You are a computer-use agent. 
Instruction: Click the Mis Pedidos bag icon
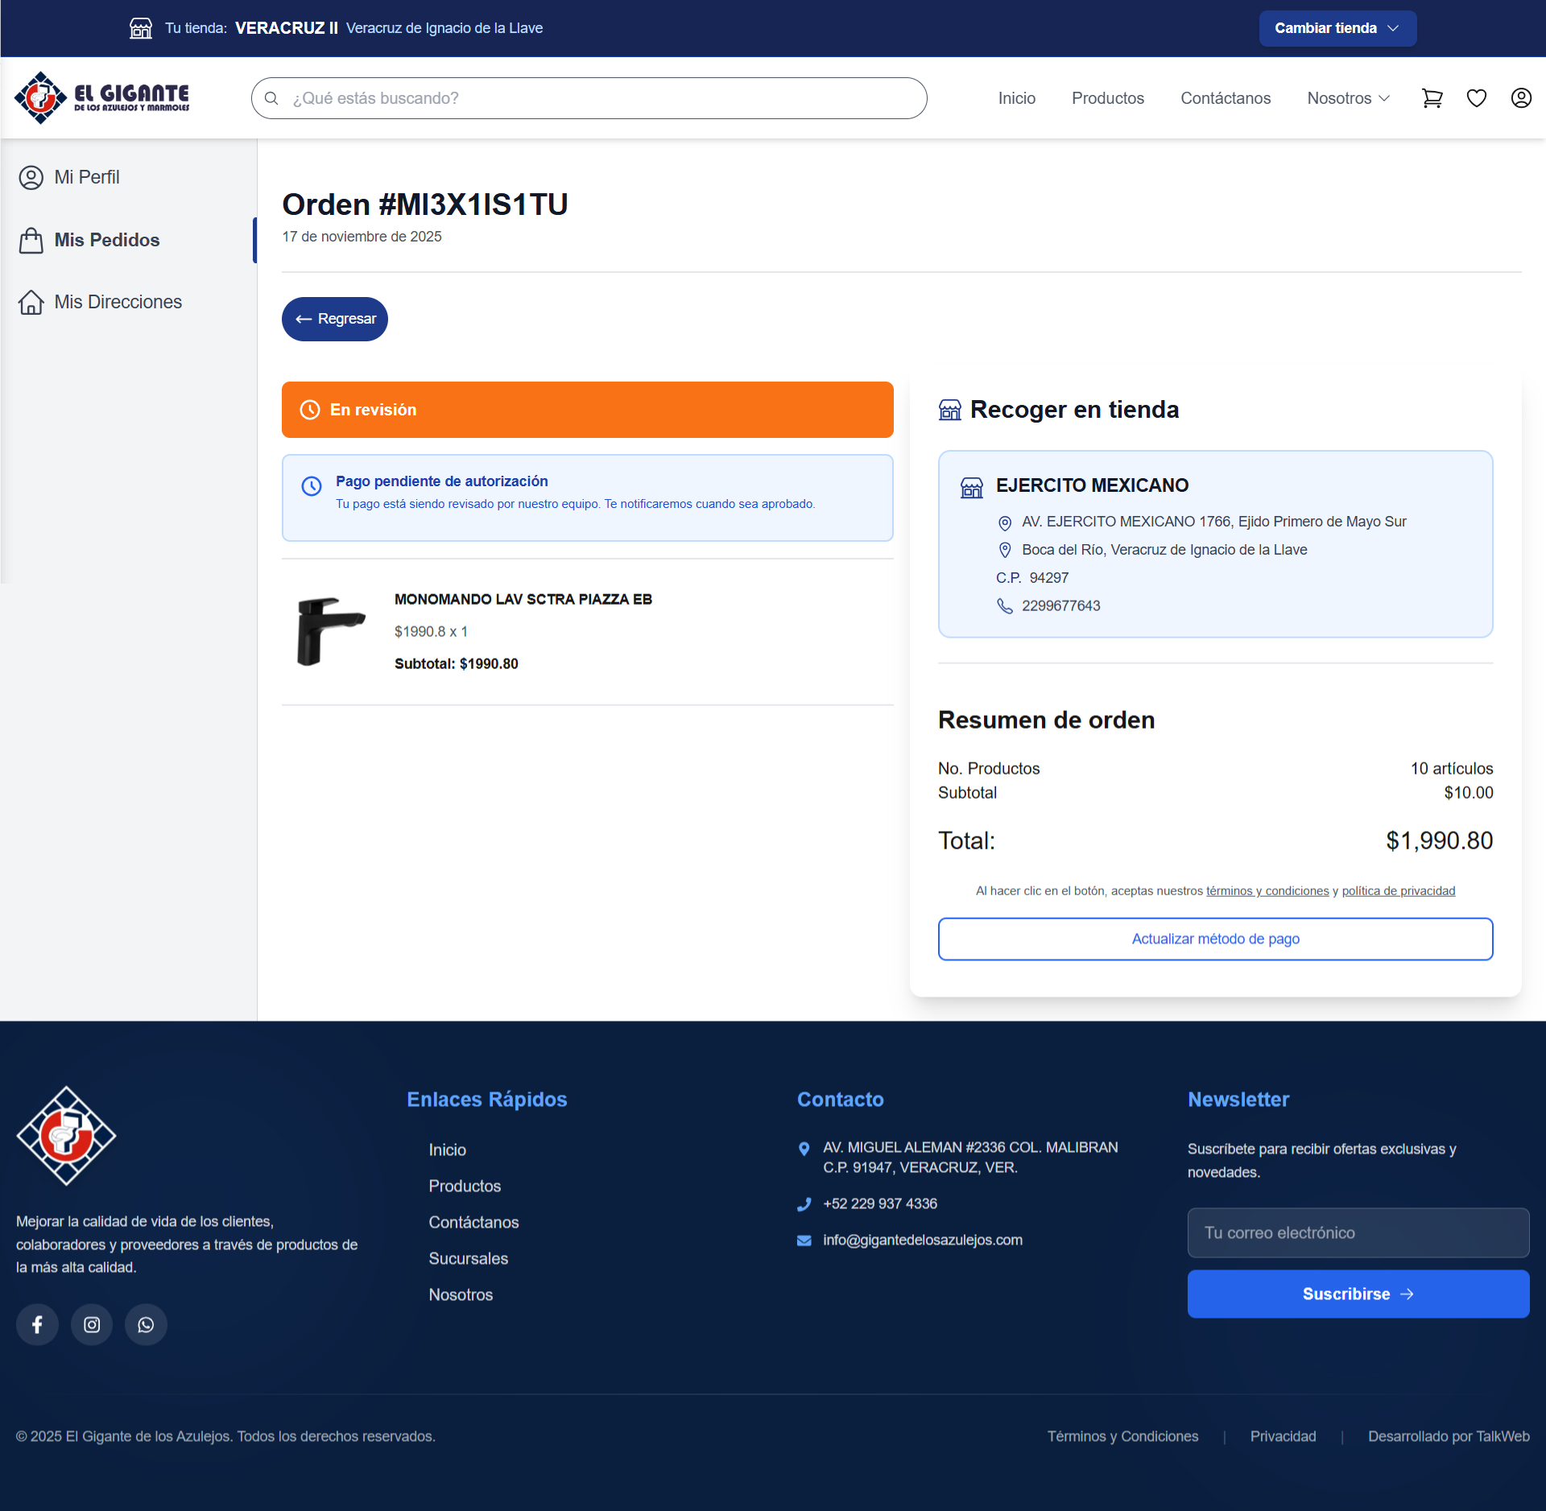tap(31, 239)
